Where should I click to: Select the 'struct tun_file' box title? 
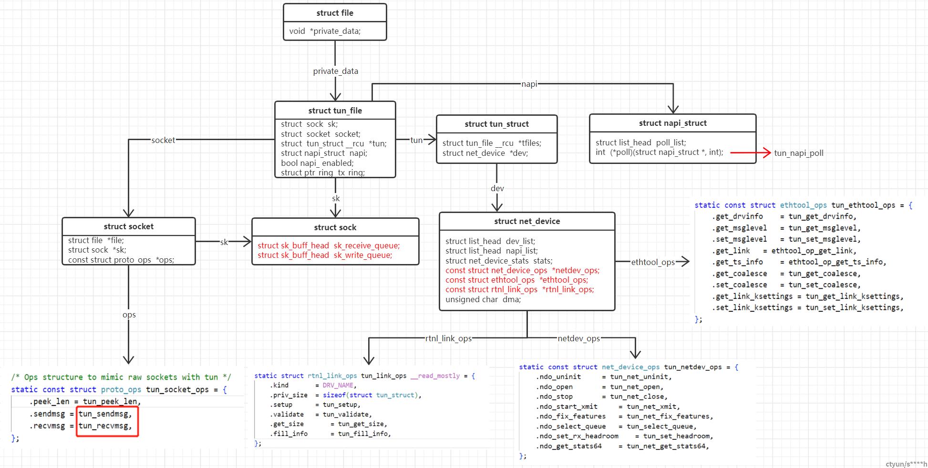[335, 111]
